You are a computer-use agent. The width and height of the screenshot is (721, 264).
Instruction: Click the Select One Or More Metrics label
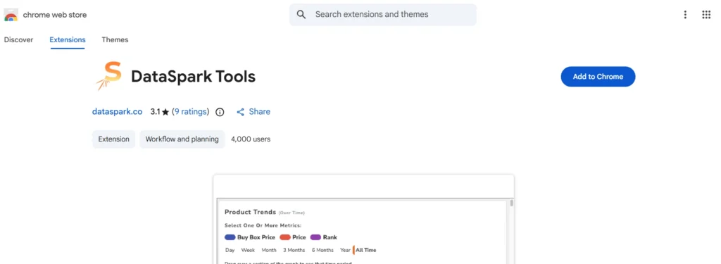263,225
